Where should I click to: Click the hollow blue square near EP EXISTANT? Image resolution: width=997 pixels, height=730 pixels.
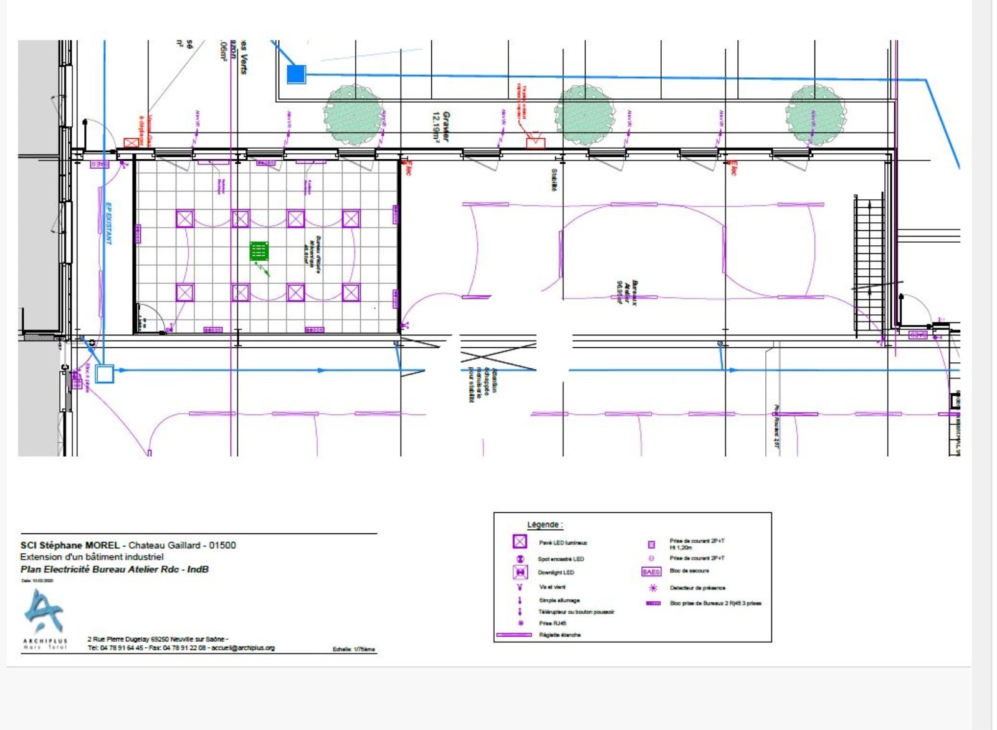pos(105,373)
